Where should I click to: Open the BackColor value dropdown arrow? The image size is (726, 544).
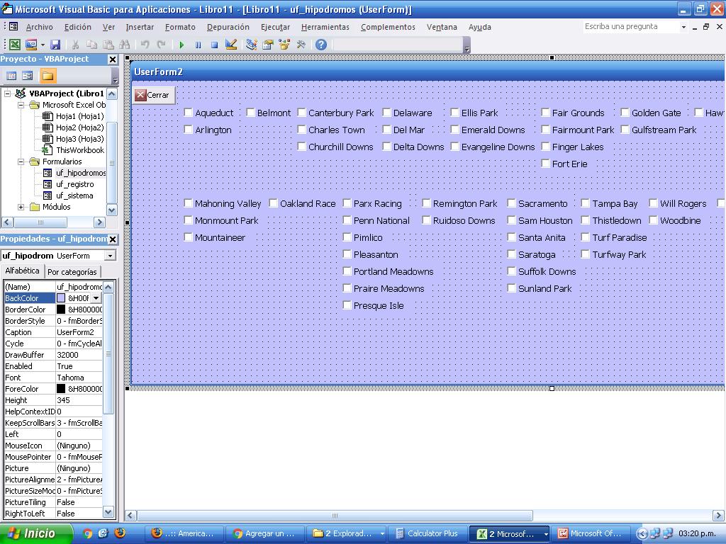tap(96, 298)
